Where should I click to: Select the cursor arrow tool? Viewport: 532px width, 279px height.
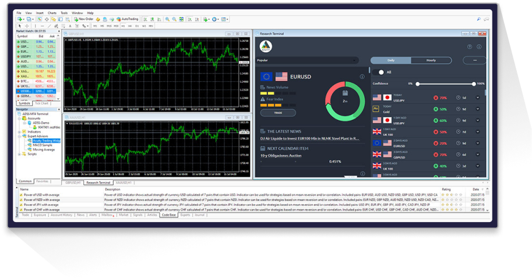tap(20, 26)
